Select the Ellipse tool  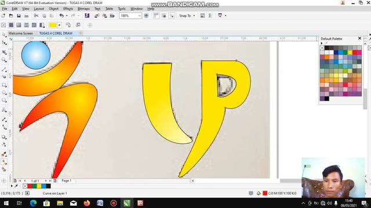coord(4,92)
